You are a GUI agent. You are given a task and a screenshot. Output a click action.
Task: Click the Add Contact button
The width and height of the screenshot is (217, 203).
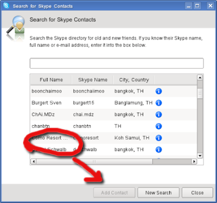pyautogui.click(x=114, y=193)
